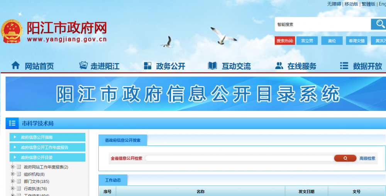
Task: Click the red search button for 全省信息公开检索
Action: (x=345, y=158)
